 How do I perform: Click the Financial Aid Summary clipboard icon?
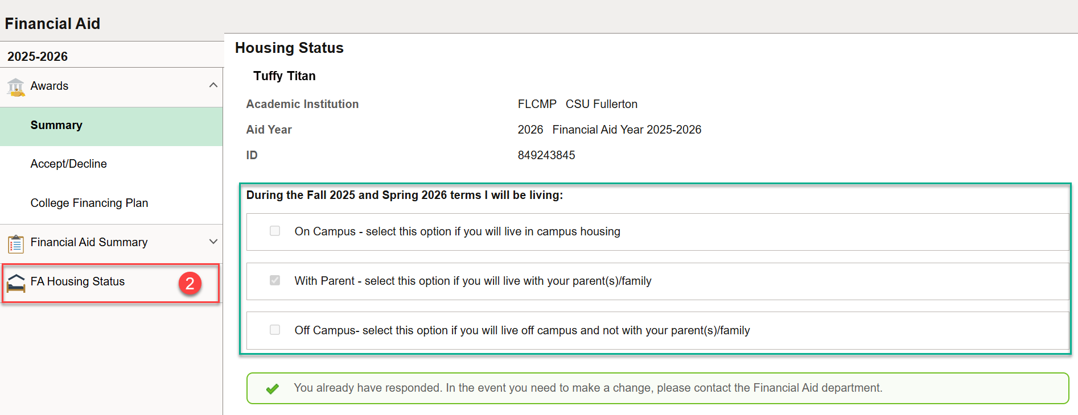tap(15, 243)
